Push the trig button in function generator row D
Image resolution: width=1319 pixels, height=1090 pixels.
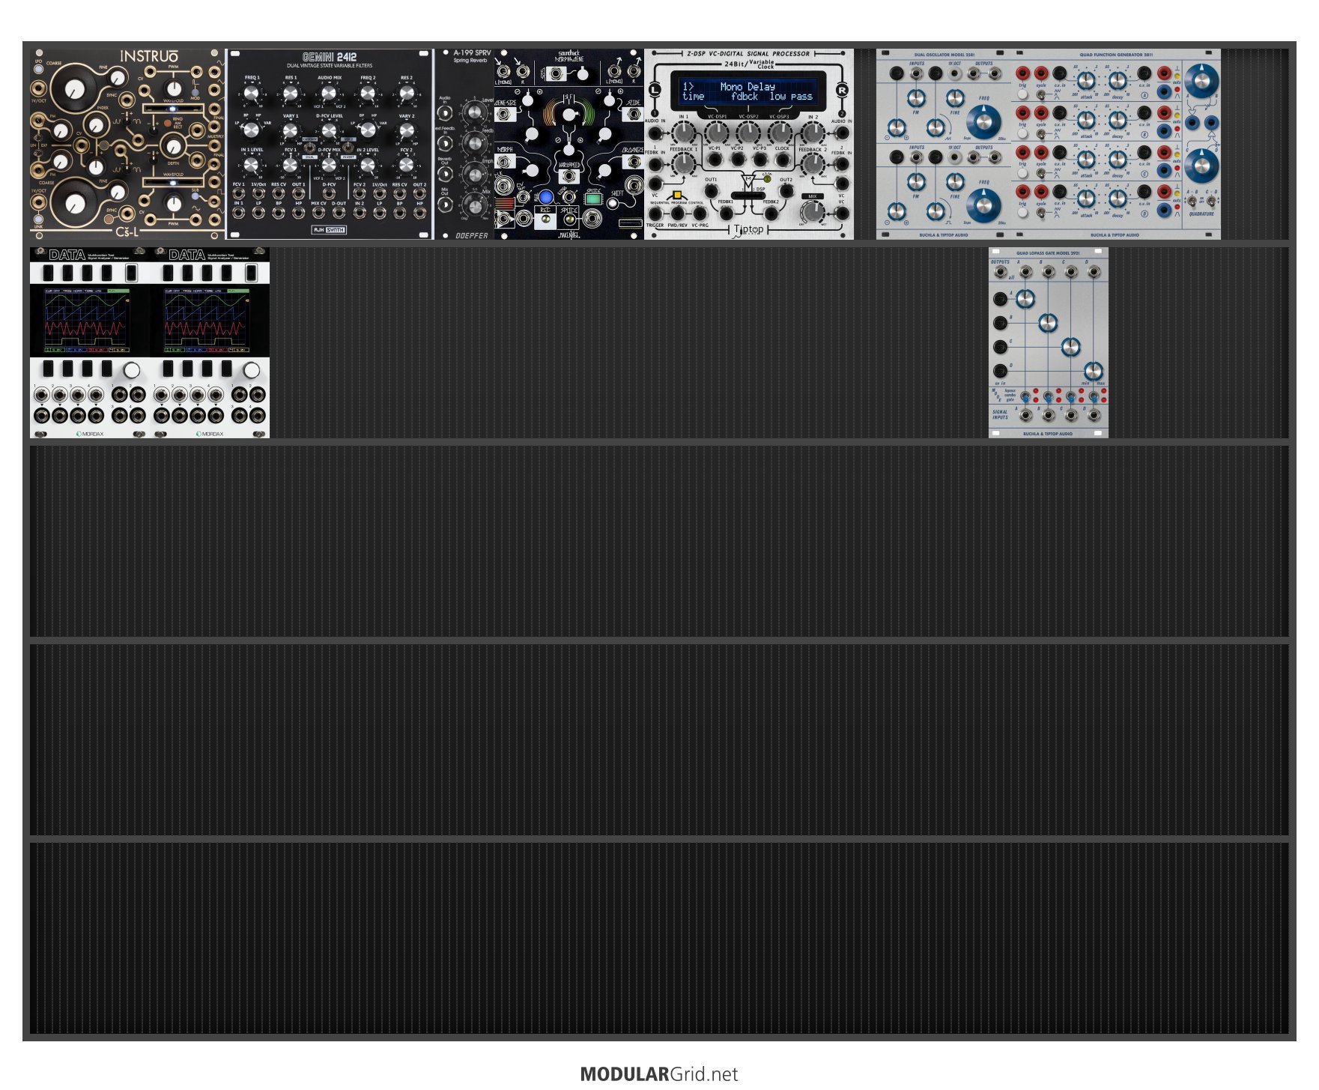tap(1022, 213)
